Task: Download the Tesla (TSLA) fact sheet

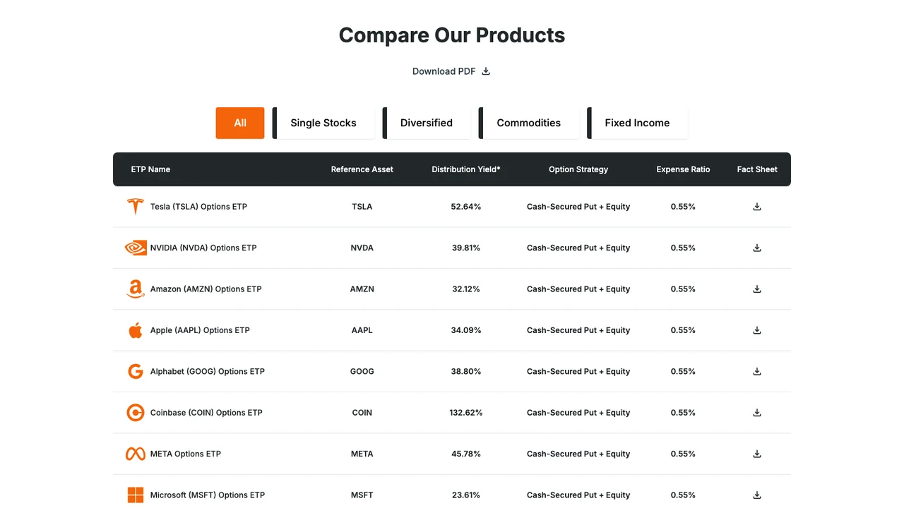Action: point(757,207)
